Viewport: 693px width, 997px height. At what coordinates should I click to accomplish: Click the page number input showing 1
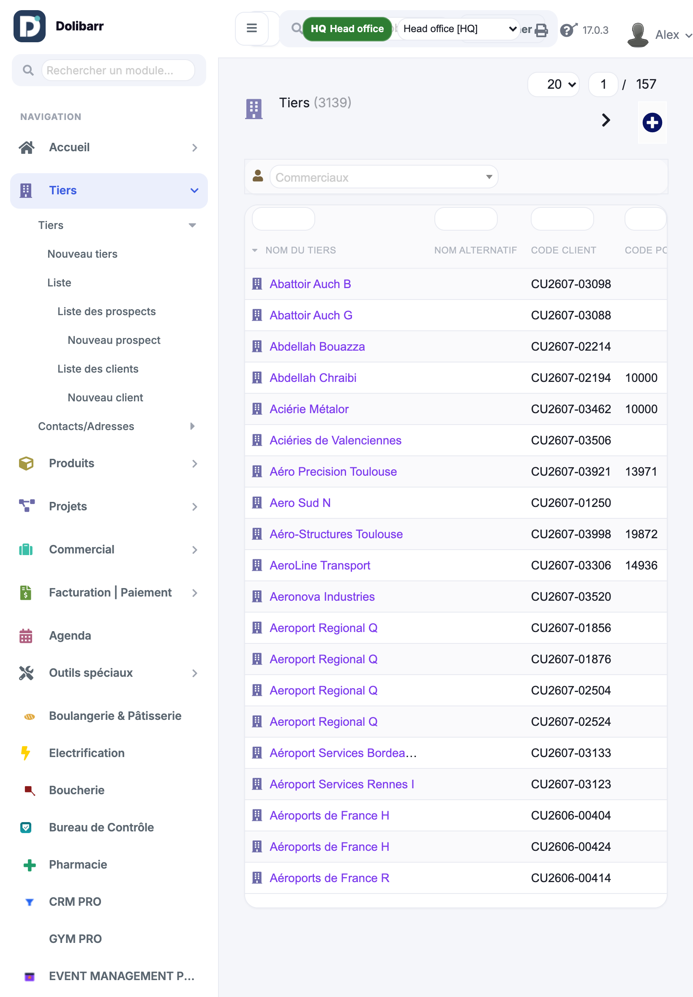point(603,84)
